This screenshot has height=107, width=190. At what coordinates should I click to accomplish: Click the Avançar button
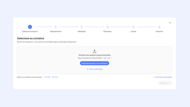pyautogui.click(x=165, y=83)
